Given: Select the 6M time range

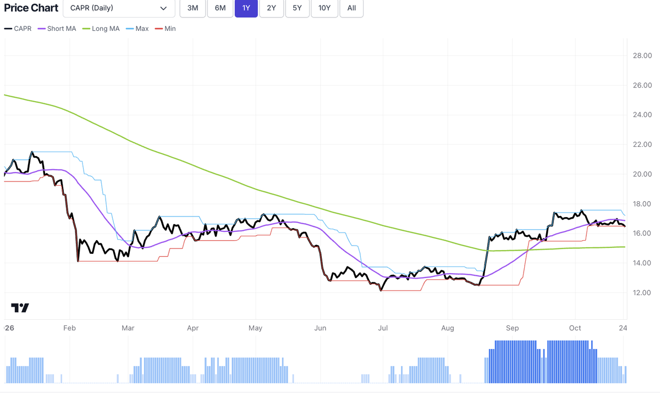Looking at the screenshot, I should (x=220, y=8).
